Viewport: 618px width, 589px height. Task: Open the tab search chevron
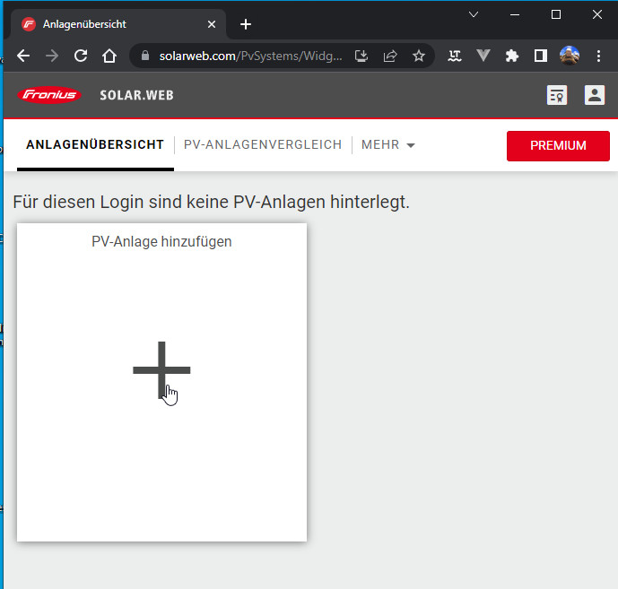(x=474, y=14)
